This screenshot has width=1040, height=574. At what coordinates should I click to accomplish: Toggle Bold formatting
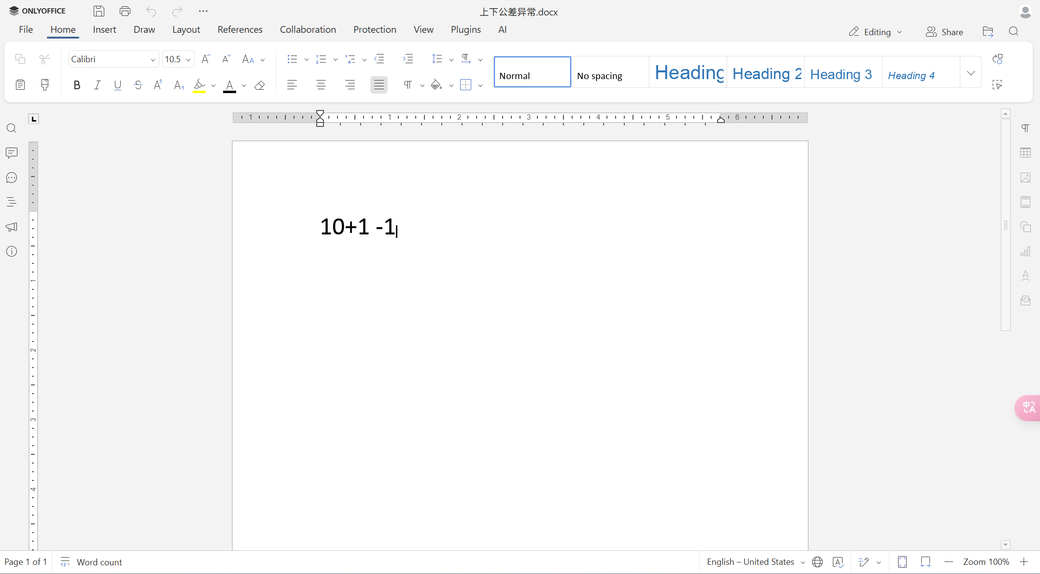point(77,85)
